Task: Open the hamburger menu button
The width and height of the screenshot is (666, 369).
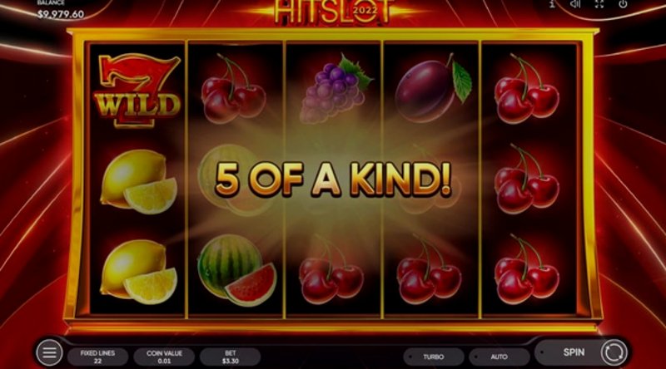Action: point(49,352)
